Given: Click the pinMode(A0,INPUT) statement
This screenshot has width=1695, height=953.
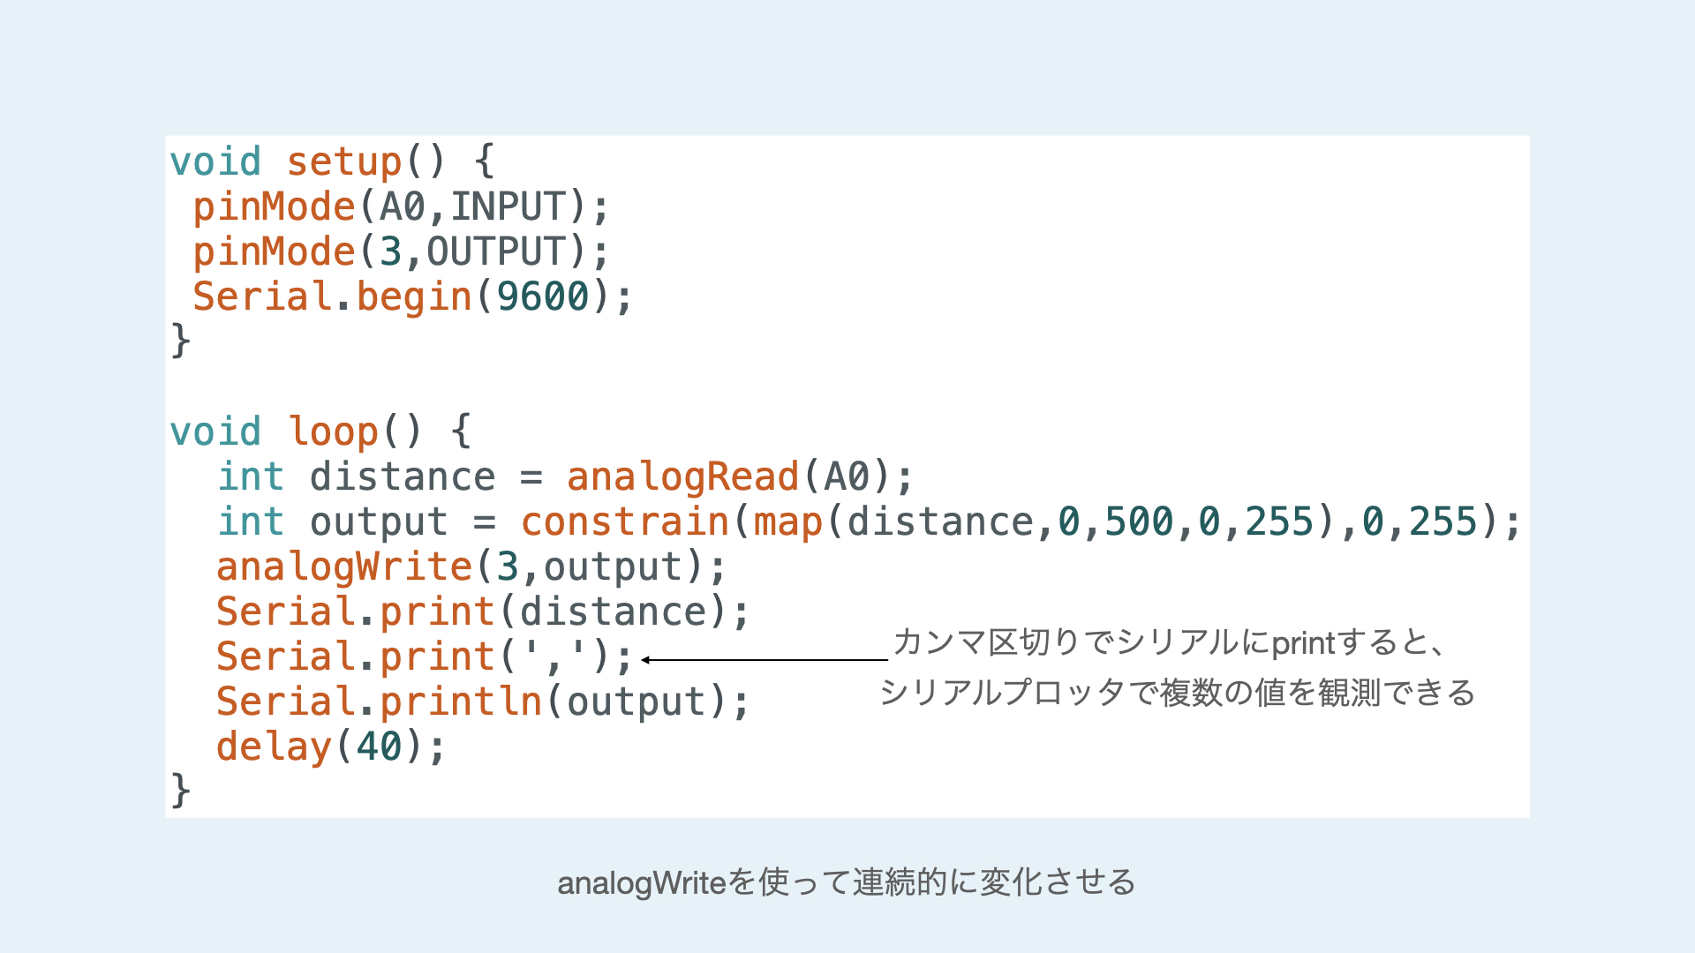Looking at the screenshot, I should pyautogui.click(x=401, y=207).
